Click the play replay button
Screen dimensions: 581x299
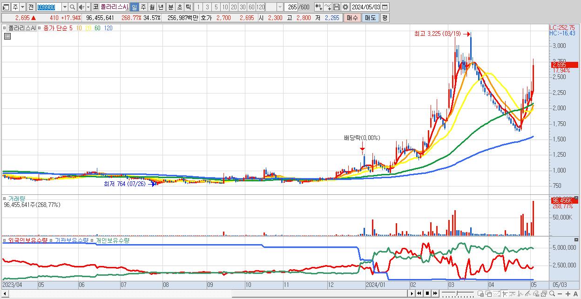click(412, 293)
